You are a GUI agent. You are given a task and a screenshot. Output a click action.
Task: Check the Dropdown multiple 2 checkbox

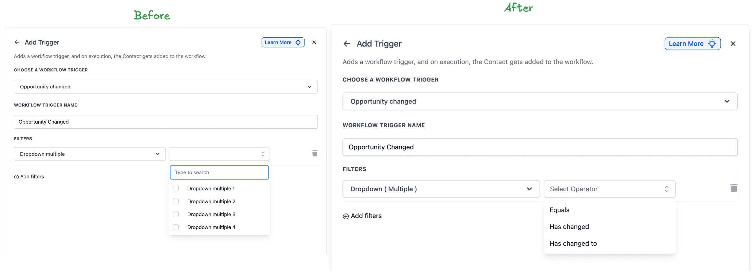pos(176,201)
